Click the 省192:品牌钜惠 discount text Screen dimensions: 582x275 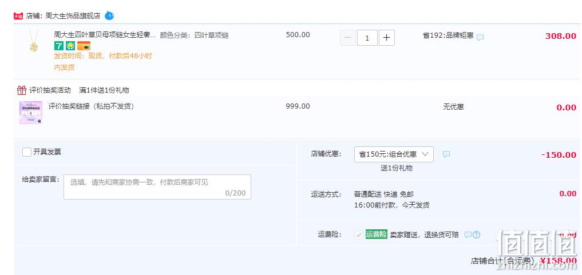[448, 35]
